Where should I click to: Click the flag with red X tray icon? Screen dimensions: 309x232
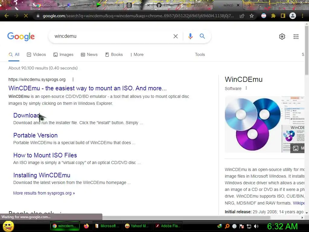click(242, 226)
